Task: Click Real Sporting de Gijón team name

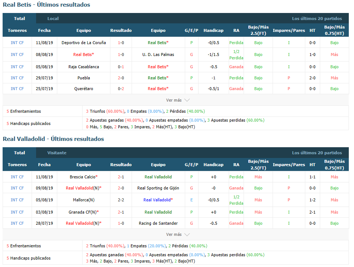Action: pyautogui.click(x=158, y=188)
